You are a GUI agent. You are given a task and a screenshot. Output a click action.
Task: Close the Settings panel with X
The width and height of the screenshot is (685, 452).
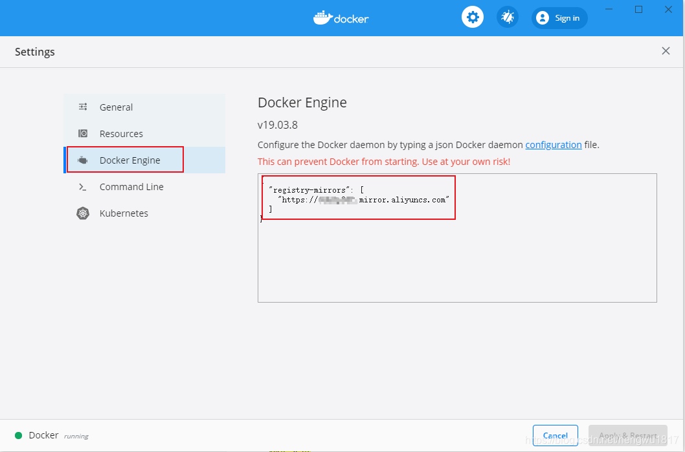666,51
